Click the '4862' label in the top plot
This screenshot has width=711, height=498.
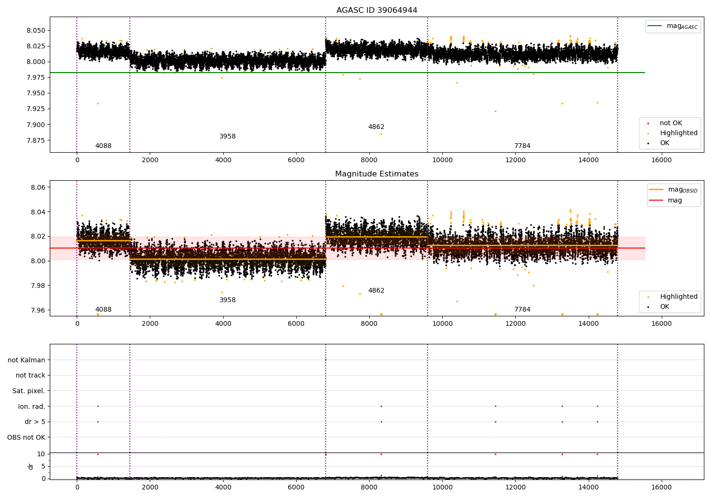click(376, 127)
